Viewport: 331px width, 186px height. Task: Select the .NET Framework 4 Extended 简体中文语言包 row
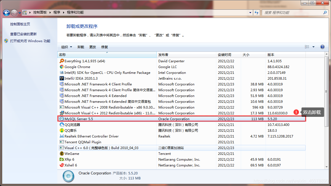[182, 102]
